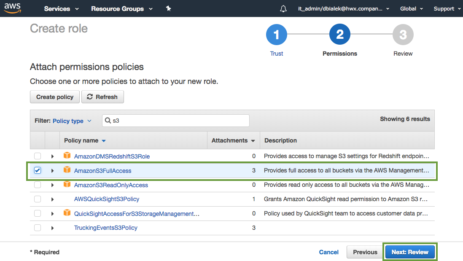Open the Policy type filter dropdown
The image size is (463, 261).
pos(72,121)
